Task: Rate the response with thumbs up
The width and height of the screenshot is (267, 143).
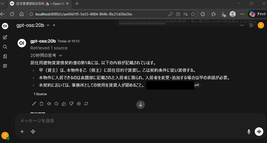Action: tap(64, 104)
